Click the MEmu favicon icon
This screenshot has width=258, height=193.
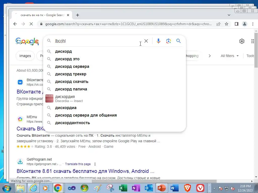pos(20,119)
